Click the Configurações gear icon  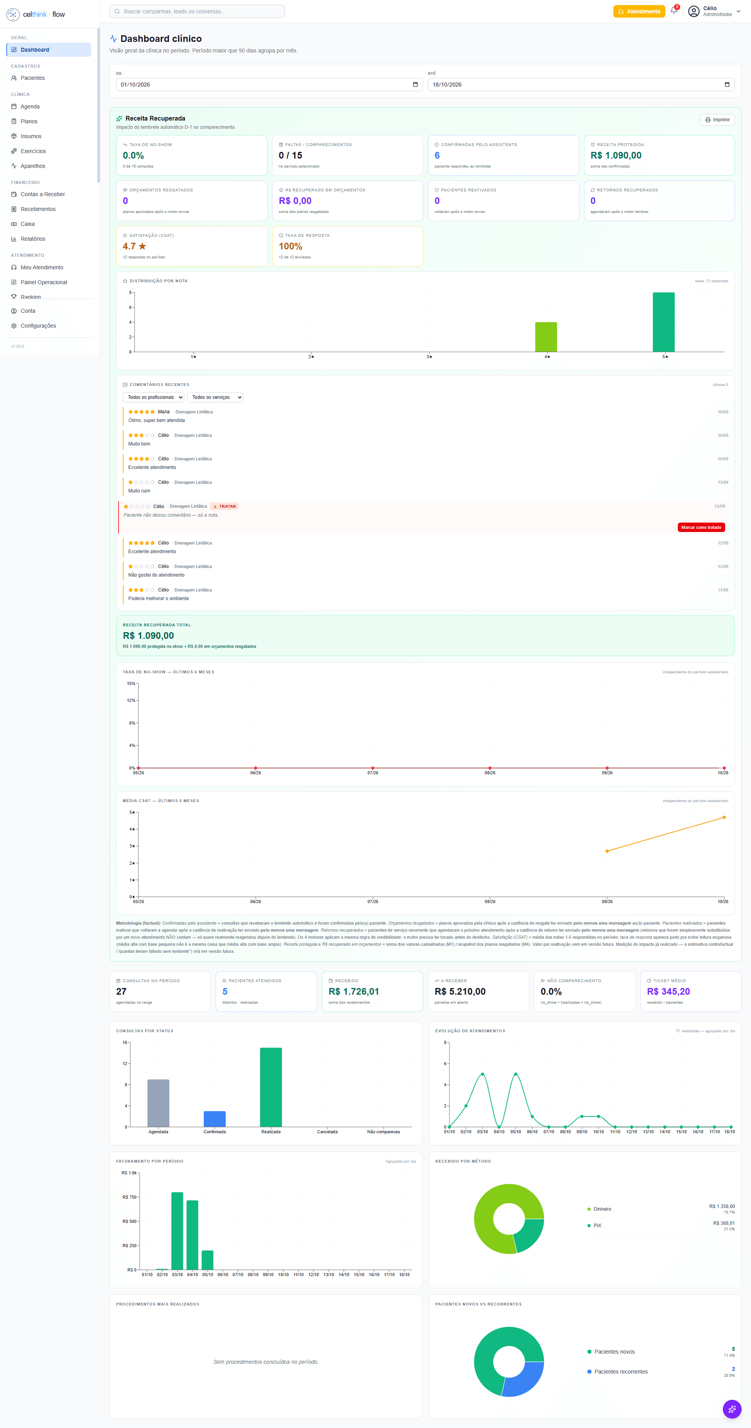(x=14, y=326)
